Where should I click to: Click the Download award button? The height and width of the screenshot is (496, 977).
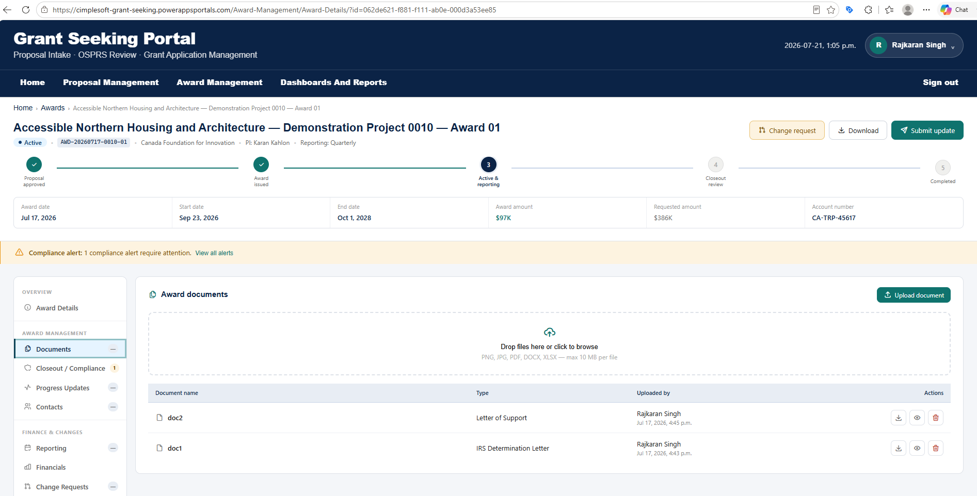pos(858,130)
